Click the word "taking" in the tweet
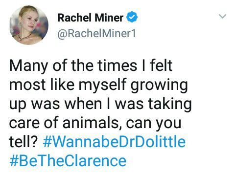The image size is (235, 176). tap(170, 105)
